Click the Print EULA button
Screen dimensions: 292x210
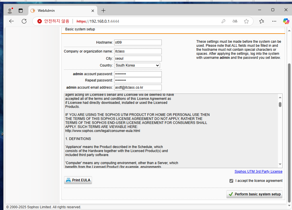point(78,180)
